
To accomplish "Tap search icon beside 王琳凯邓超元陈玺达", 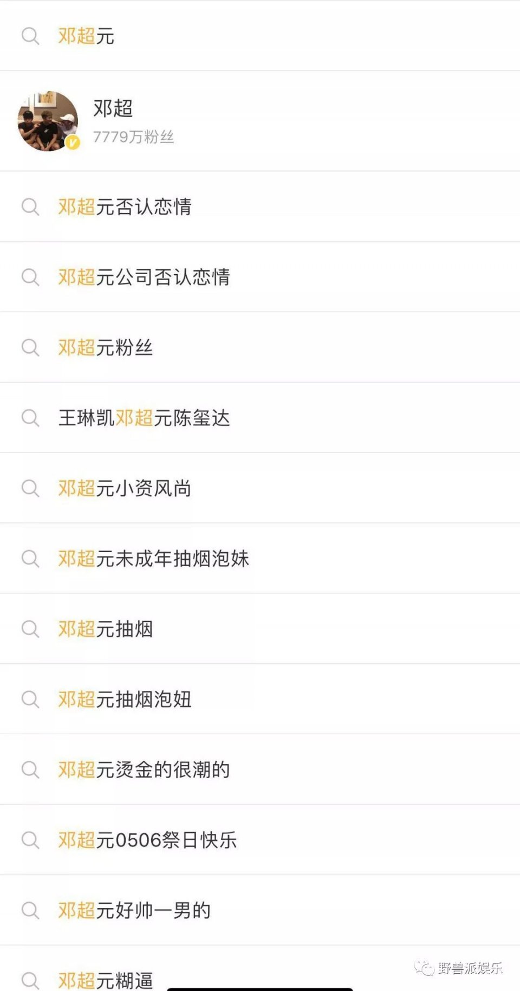I will pos(30,418).
